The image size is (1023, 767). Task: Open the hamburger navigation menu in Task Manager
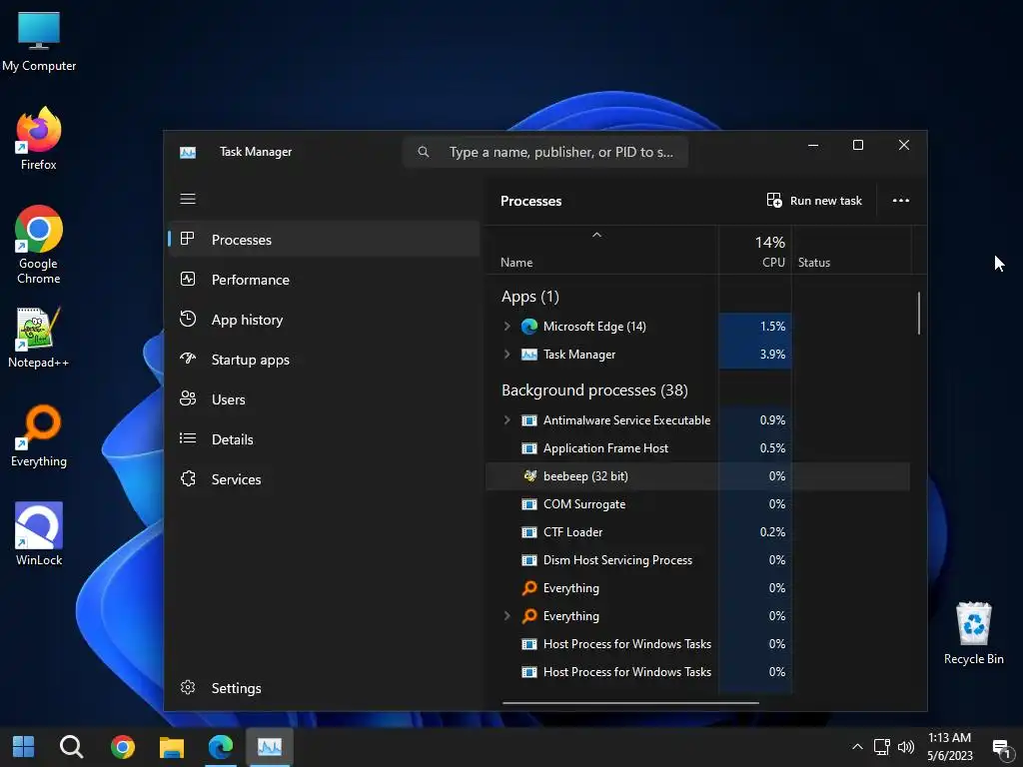(187, 199)
